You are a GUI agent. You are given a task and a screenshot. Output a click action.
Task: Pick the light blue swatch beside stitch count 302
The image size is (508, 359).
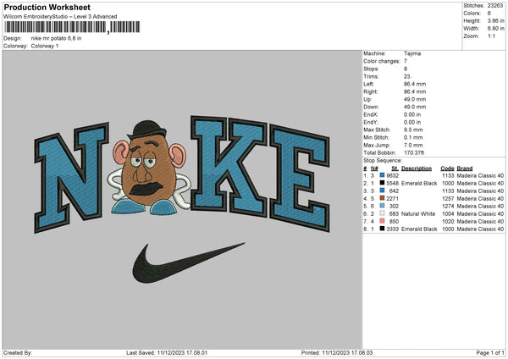[x=383, y=206]
